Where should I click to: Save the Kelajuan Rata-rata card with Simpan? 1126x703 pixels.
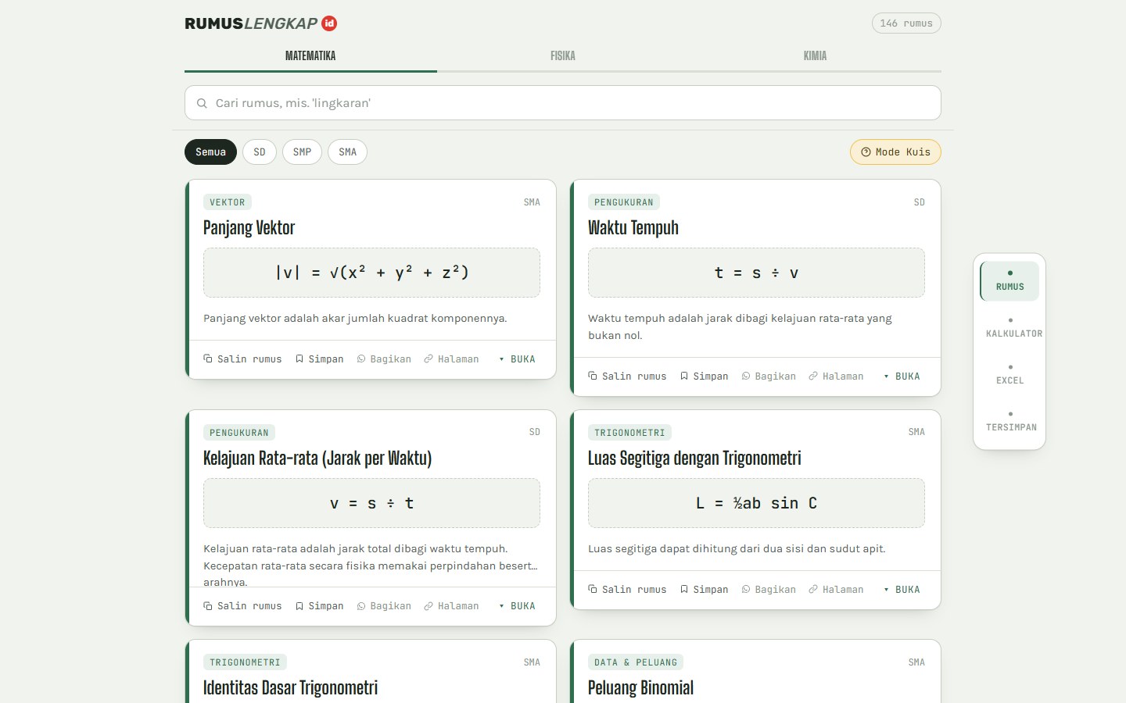point(319,606)
